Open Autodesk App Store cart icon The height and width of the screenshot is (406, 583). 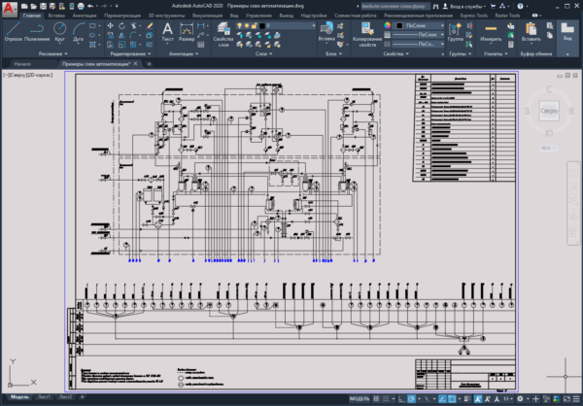493,7
